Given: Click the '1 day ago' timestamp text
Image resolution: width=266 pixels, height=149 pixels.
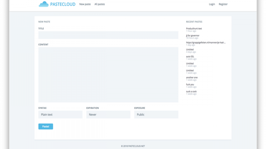Looking at the screenshot, I should point(191,45).
